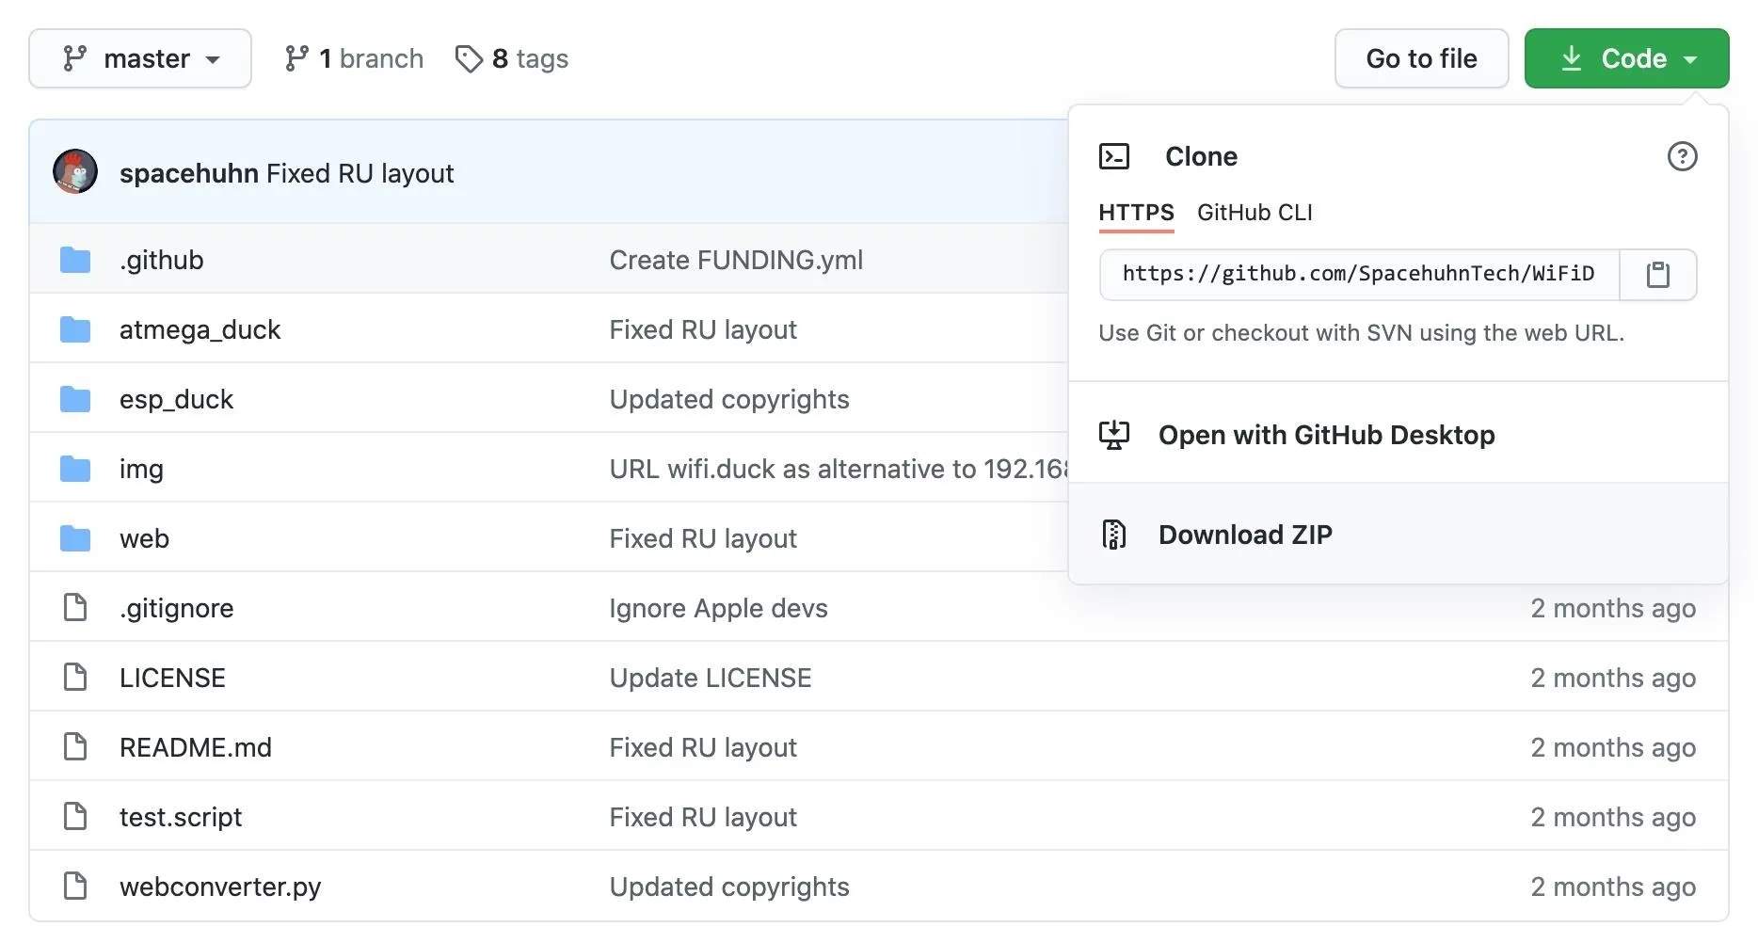
Task: Open the green Code dropdown button
Action: 1626,58
